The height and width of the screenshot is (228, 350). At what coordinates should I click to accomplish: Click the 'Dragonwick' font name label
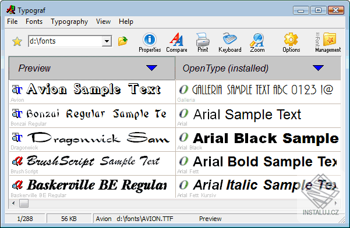click(x=24, y=148)
